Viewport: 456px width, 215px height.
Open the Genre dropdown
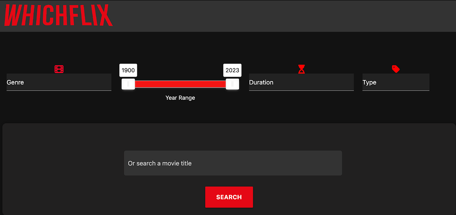point(59,82)
